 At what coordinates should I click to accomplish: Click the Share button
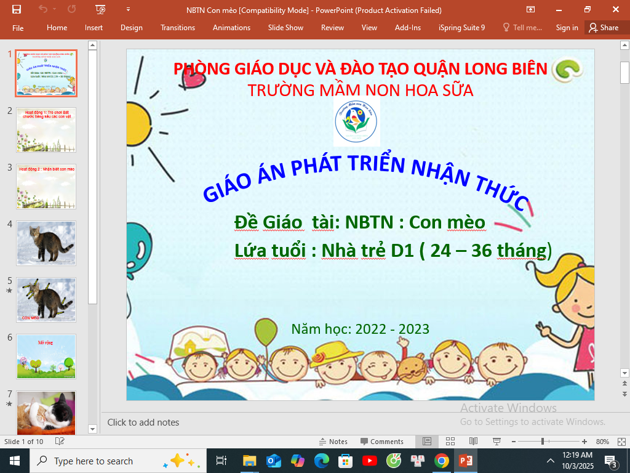pos(603,28)
